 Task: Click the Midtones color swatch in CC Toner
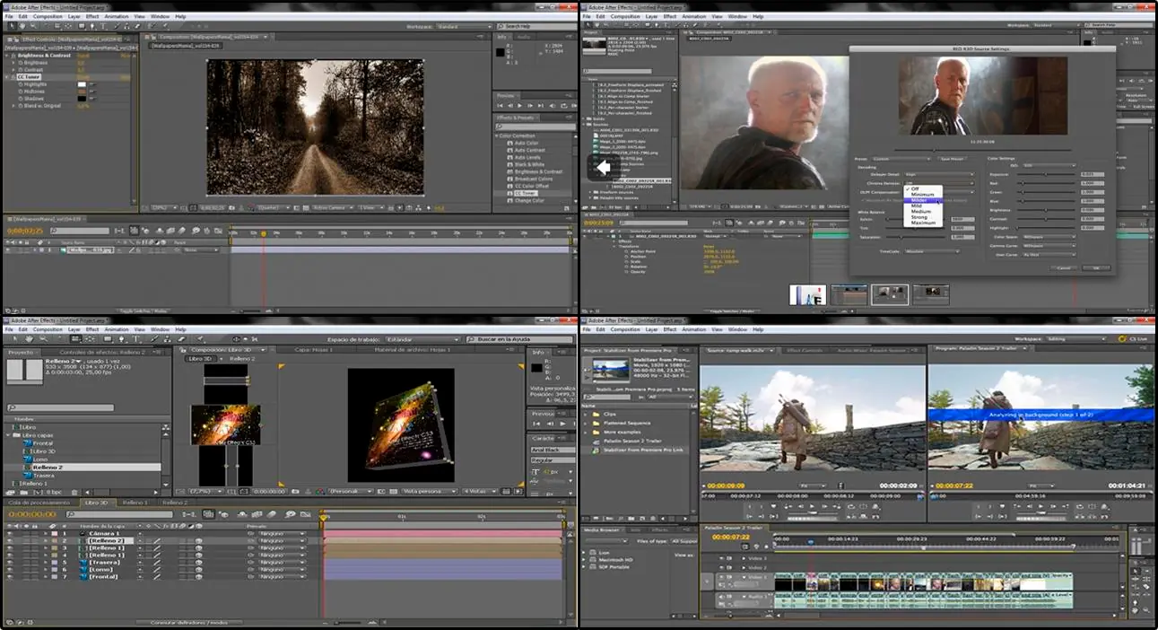[x=82, y=92]
